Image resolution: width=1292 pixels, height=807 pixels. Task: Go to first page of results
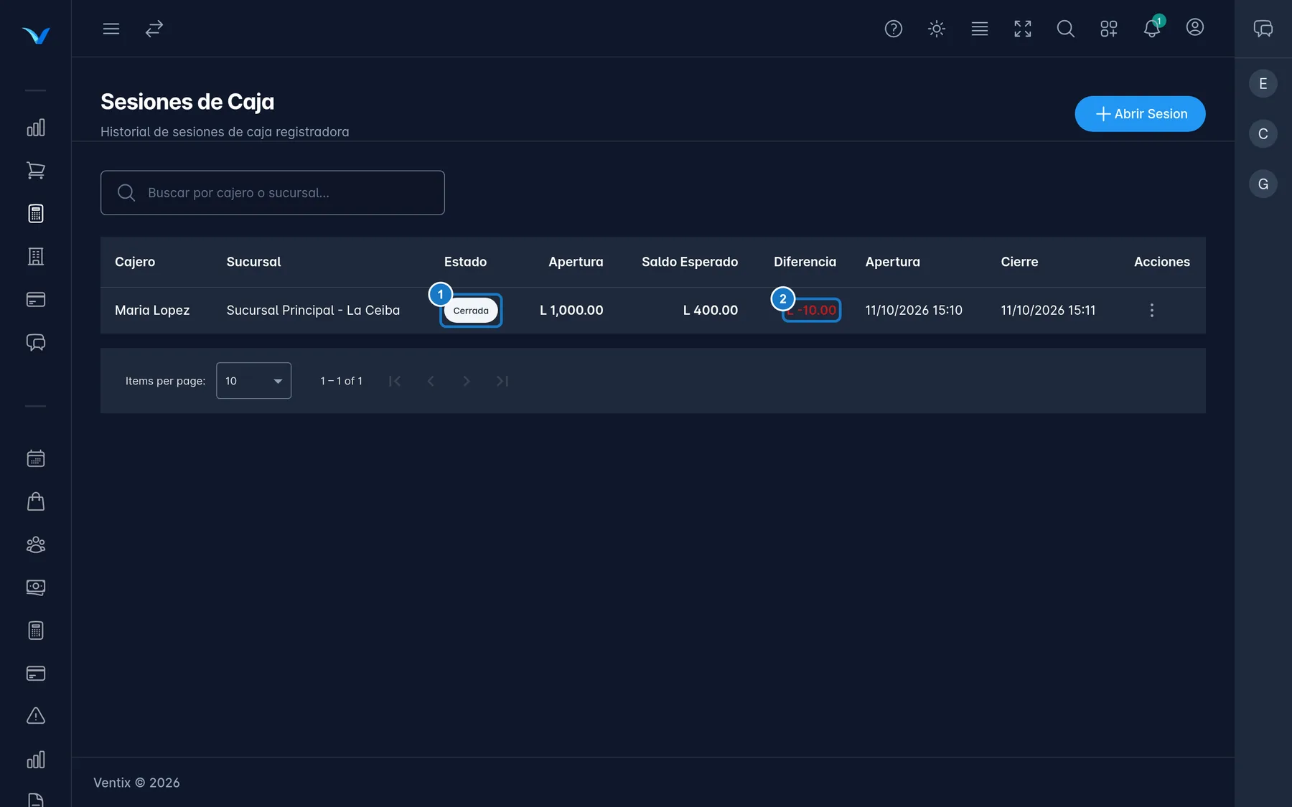point(395,381)
